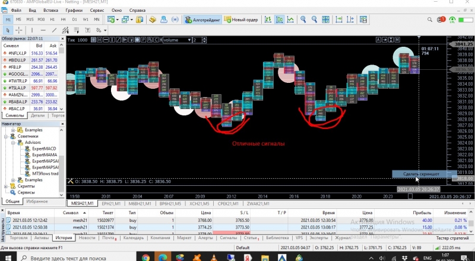The height and width of the screenshot is (261, 475).
Task: Select the horizontal line tool
Action: (x=43, y=30)
